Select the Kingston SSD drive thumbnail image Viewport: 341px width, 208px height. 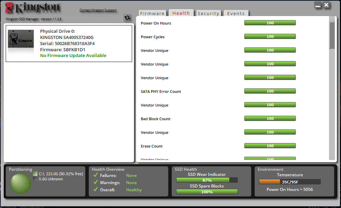point(21,39)
